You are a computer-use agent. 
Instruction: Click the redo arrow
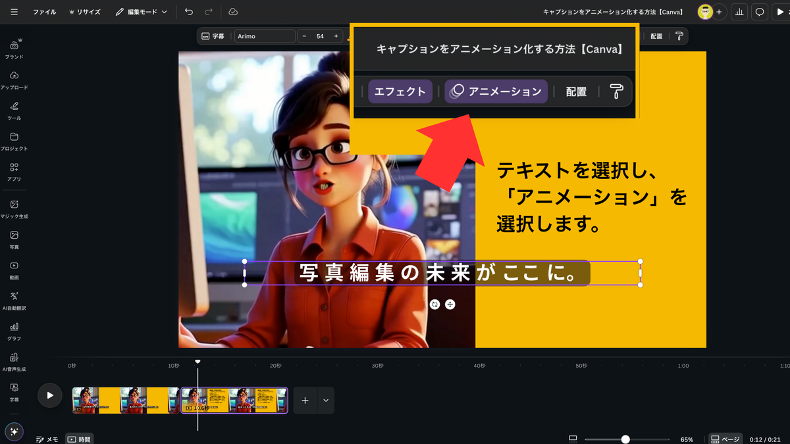coord(209,12)
